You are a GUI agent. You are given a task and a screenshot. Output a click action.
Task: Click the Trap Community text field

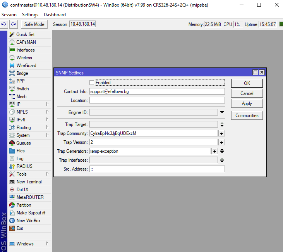[x=154, y=133]
